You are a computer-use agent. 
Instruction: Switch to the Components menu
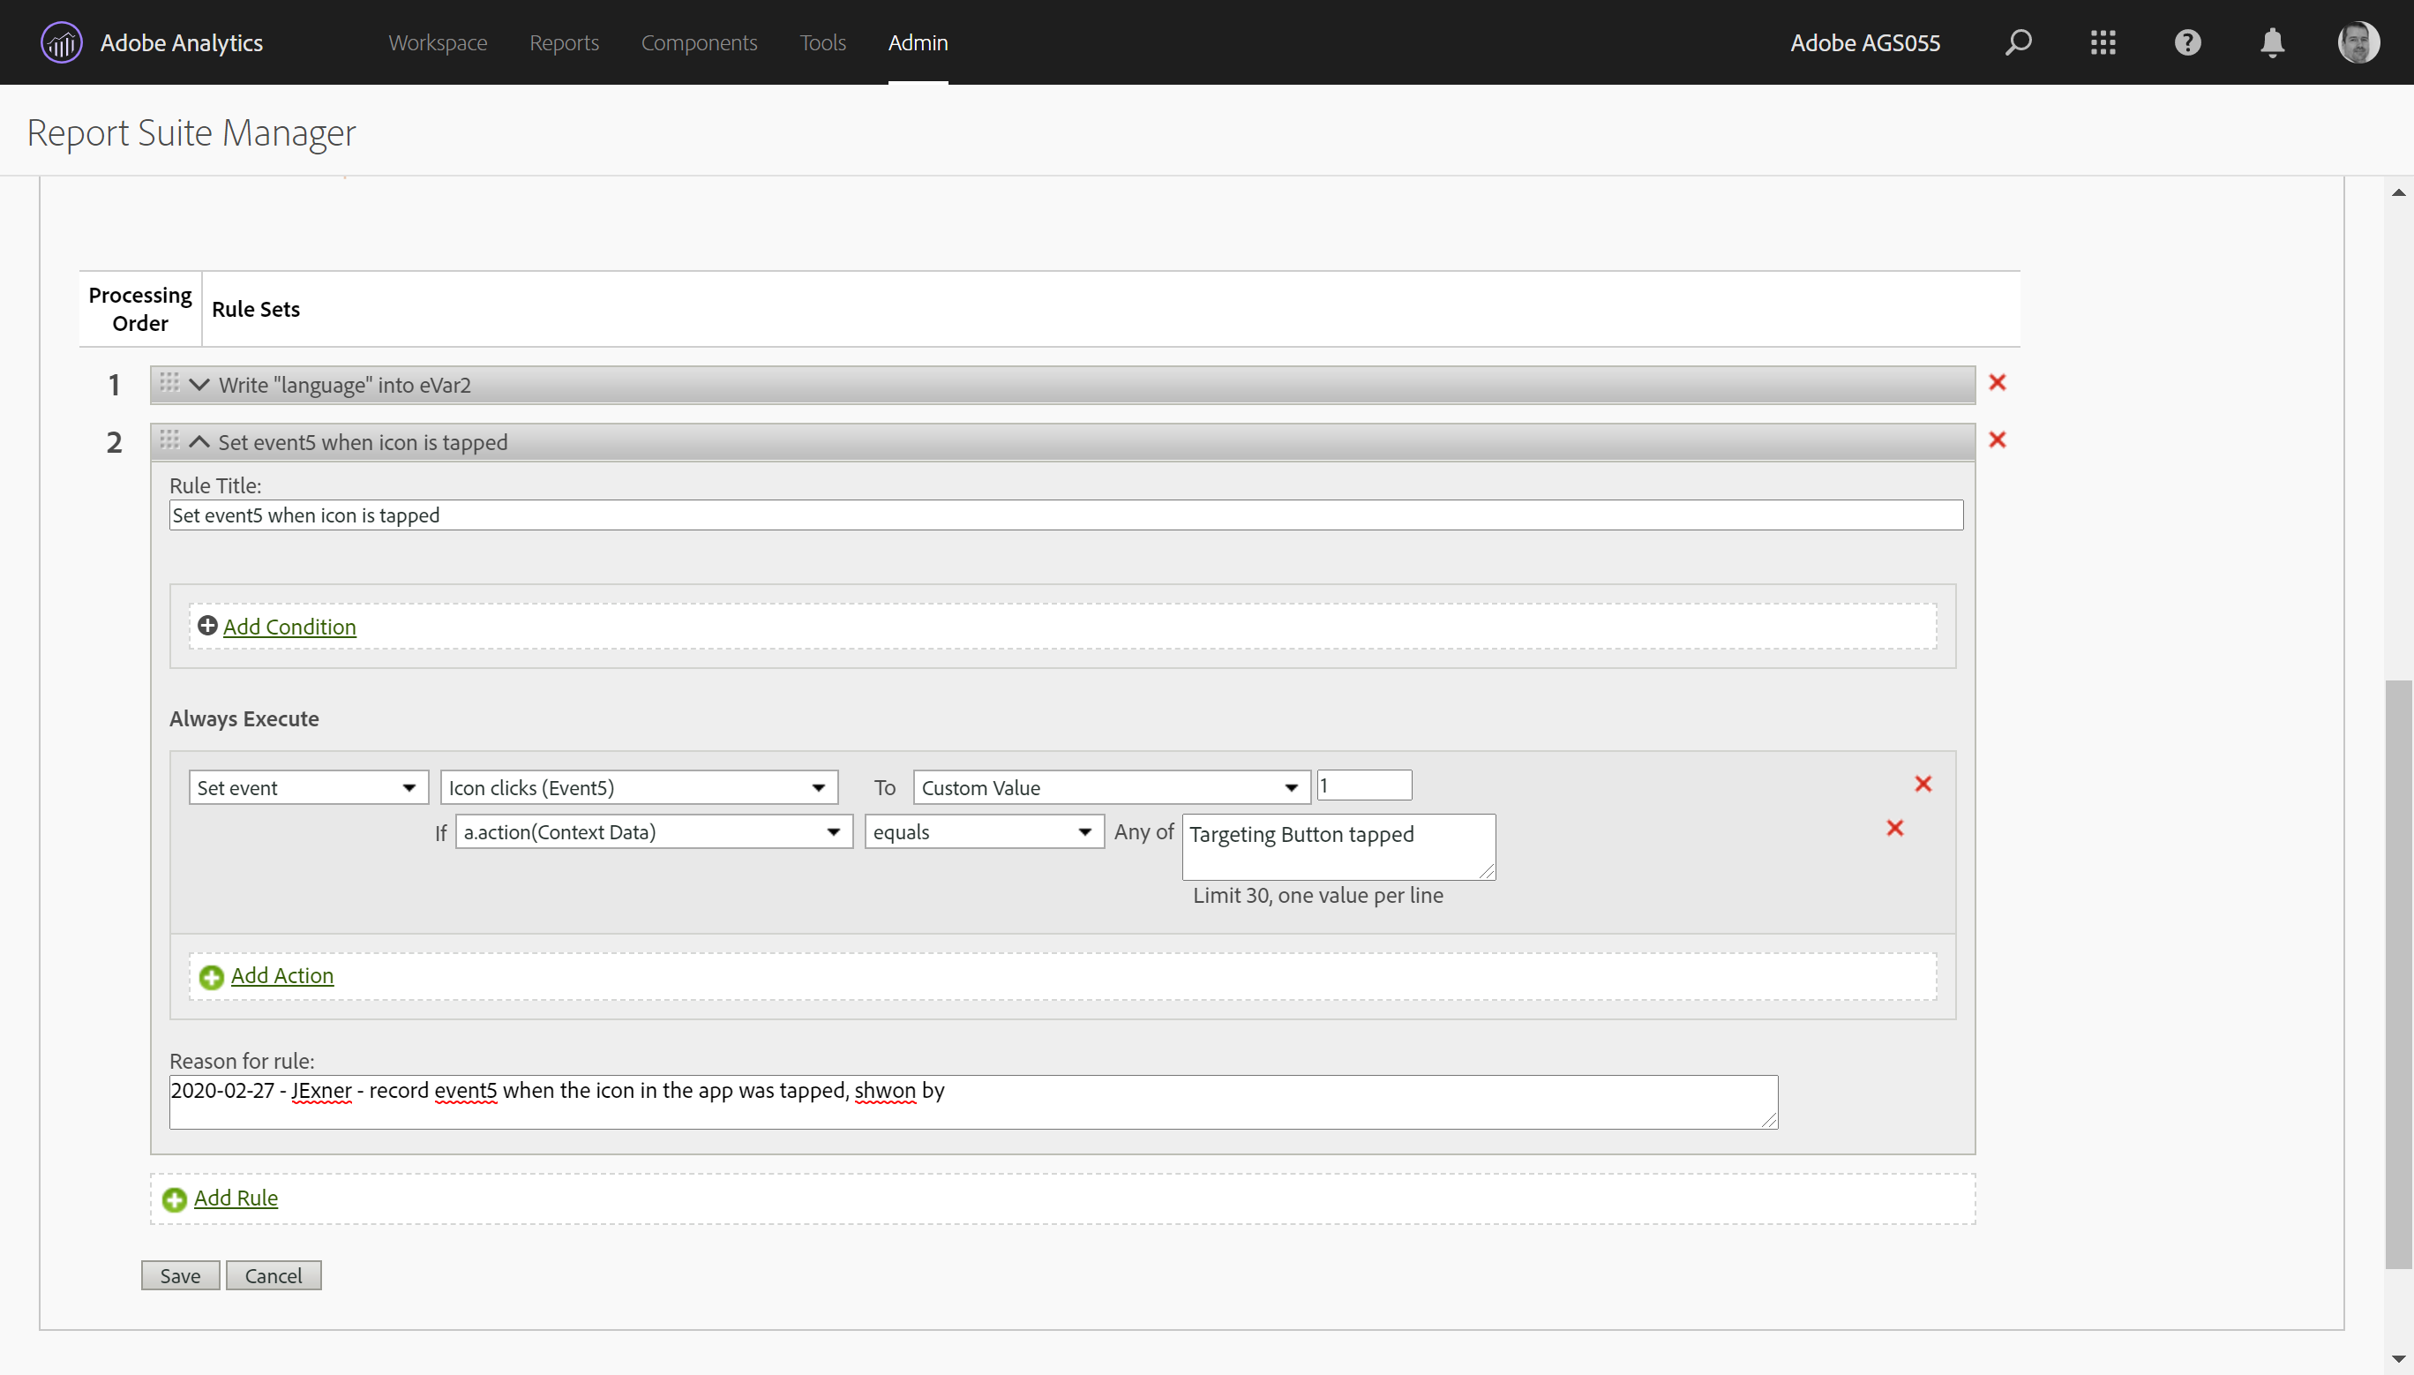point(699,42)
